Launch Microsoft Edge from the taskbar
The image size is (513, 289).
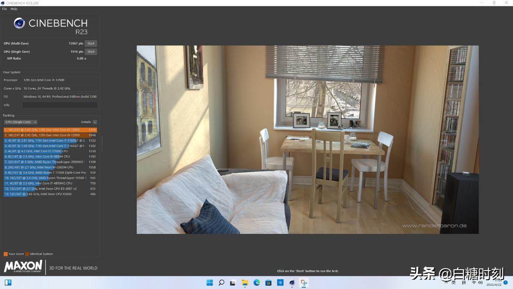point(257,283)
